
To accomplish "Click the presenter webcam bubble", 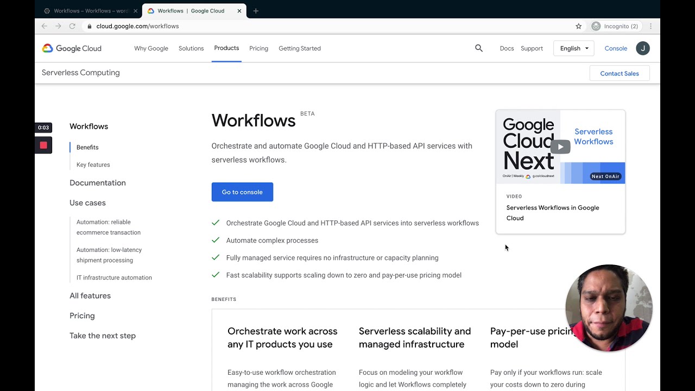I will (x=609, y=308).
